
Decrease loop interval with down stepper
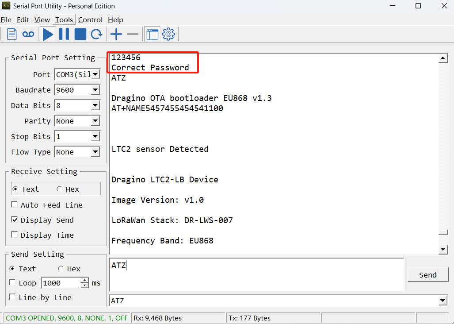(84, 285)
